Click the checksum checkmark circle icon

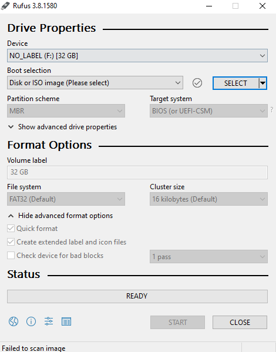(x=197, y=83)
